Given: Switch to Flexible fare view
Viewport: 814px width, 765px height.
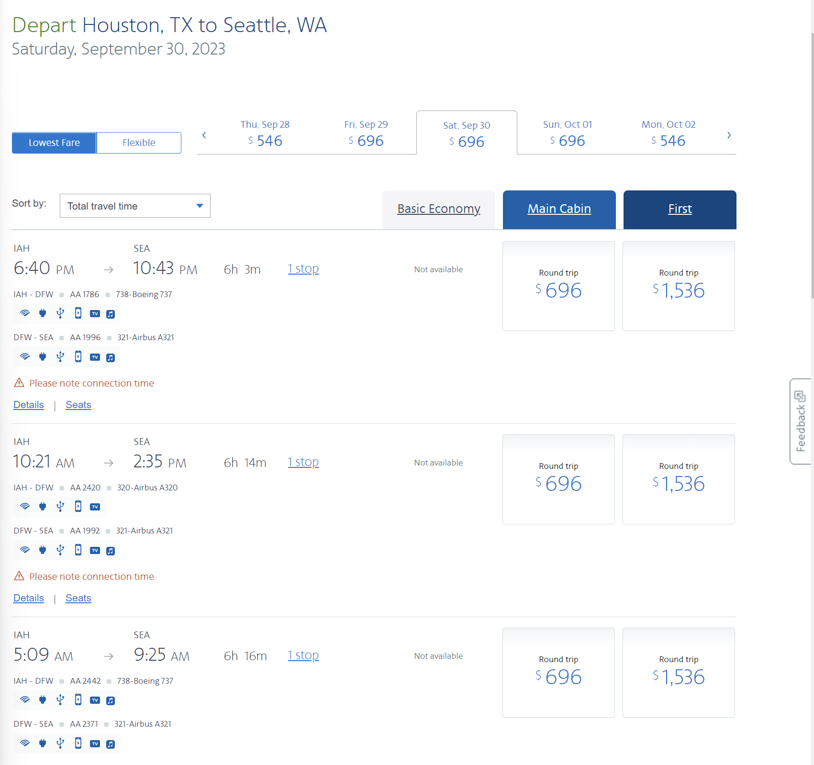Looking at the screenshot, I should 139,143.
